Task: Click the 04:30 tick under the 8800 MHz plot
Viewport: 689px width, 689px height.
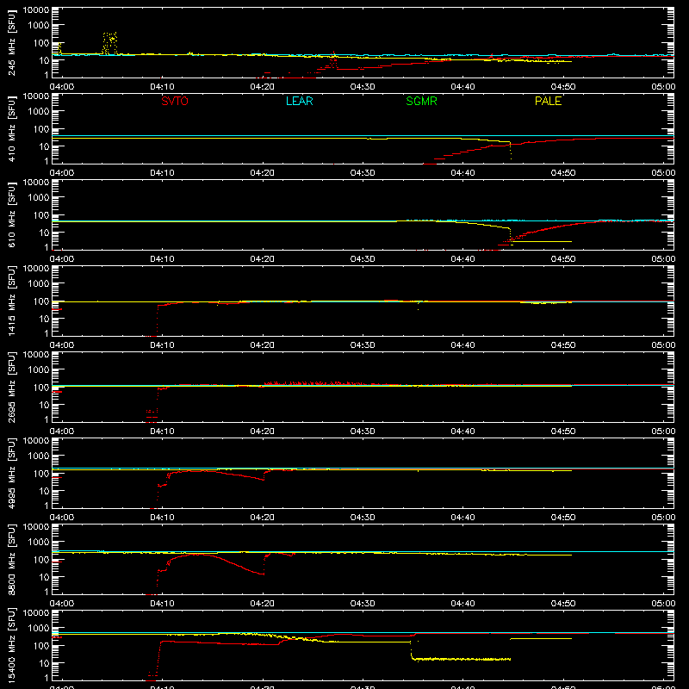Action: tap(363, 604)
